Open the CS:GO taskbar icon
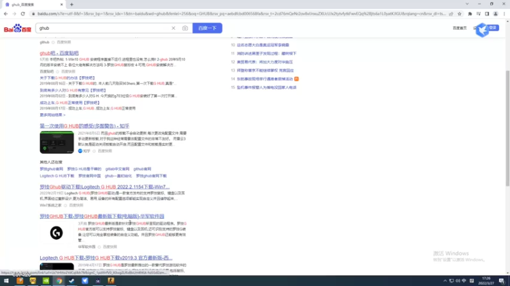The height and width of the screenshot is (286, 510). [111, 281]
